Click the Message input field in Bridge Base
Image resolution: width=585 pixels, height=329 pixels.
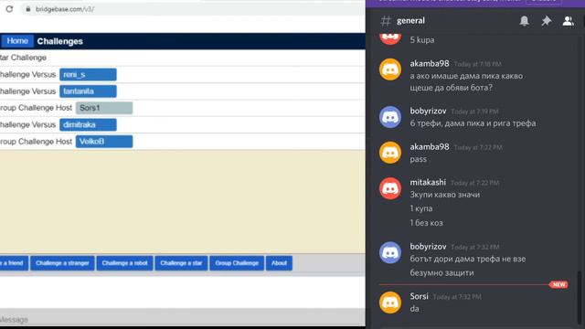[183, 319]
